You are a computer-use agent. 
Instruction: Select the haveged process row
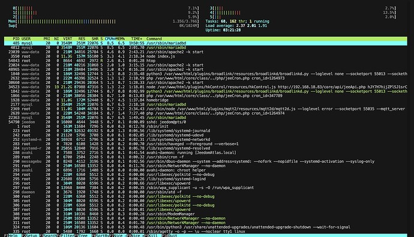coord(205,144)
